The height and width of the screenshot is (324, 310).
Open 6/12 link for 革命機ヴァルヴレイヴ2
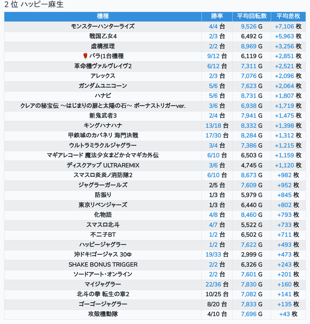click(213, 66)
